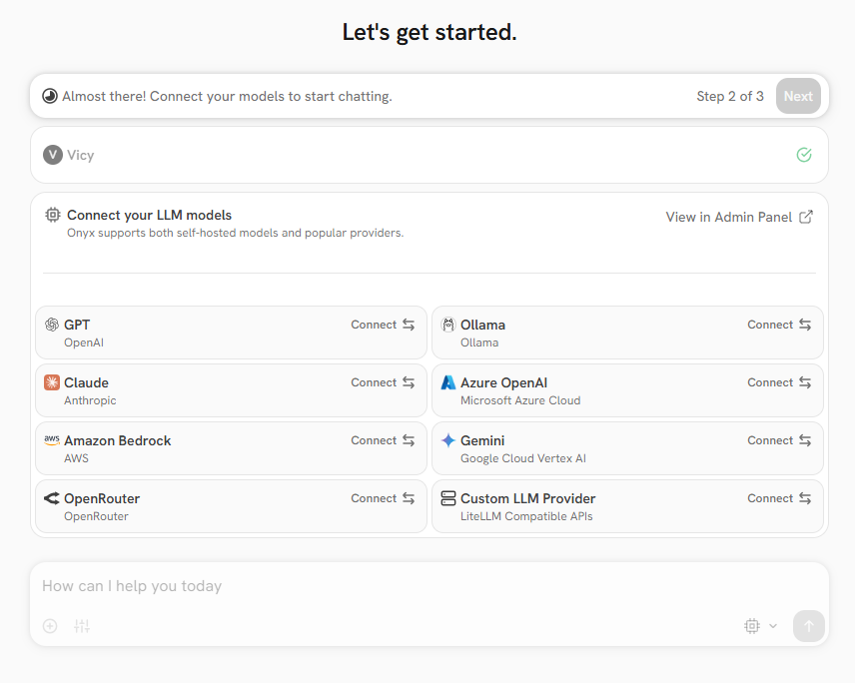This screenshot has width=855, height=683.
Task: Focus the 'How can I help you today' field
Action: 400,586
